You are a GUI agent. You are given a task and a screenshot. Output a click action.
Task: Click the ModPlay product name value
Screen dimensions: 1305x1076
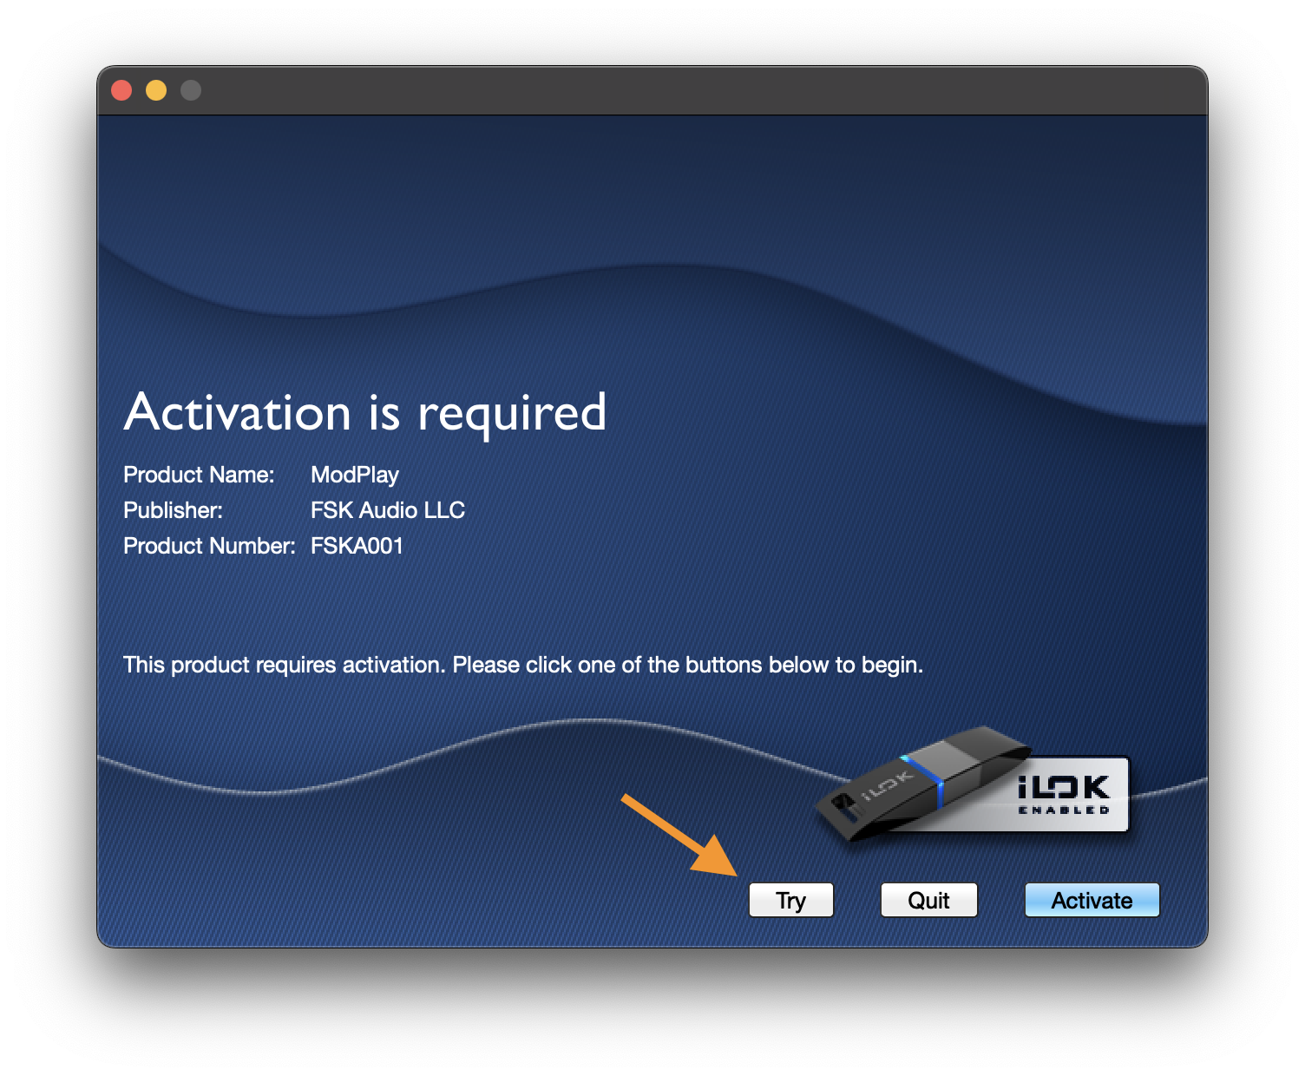pyautogui.click(x=355, y=475)
